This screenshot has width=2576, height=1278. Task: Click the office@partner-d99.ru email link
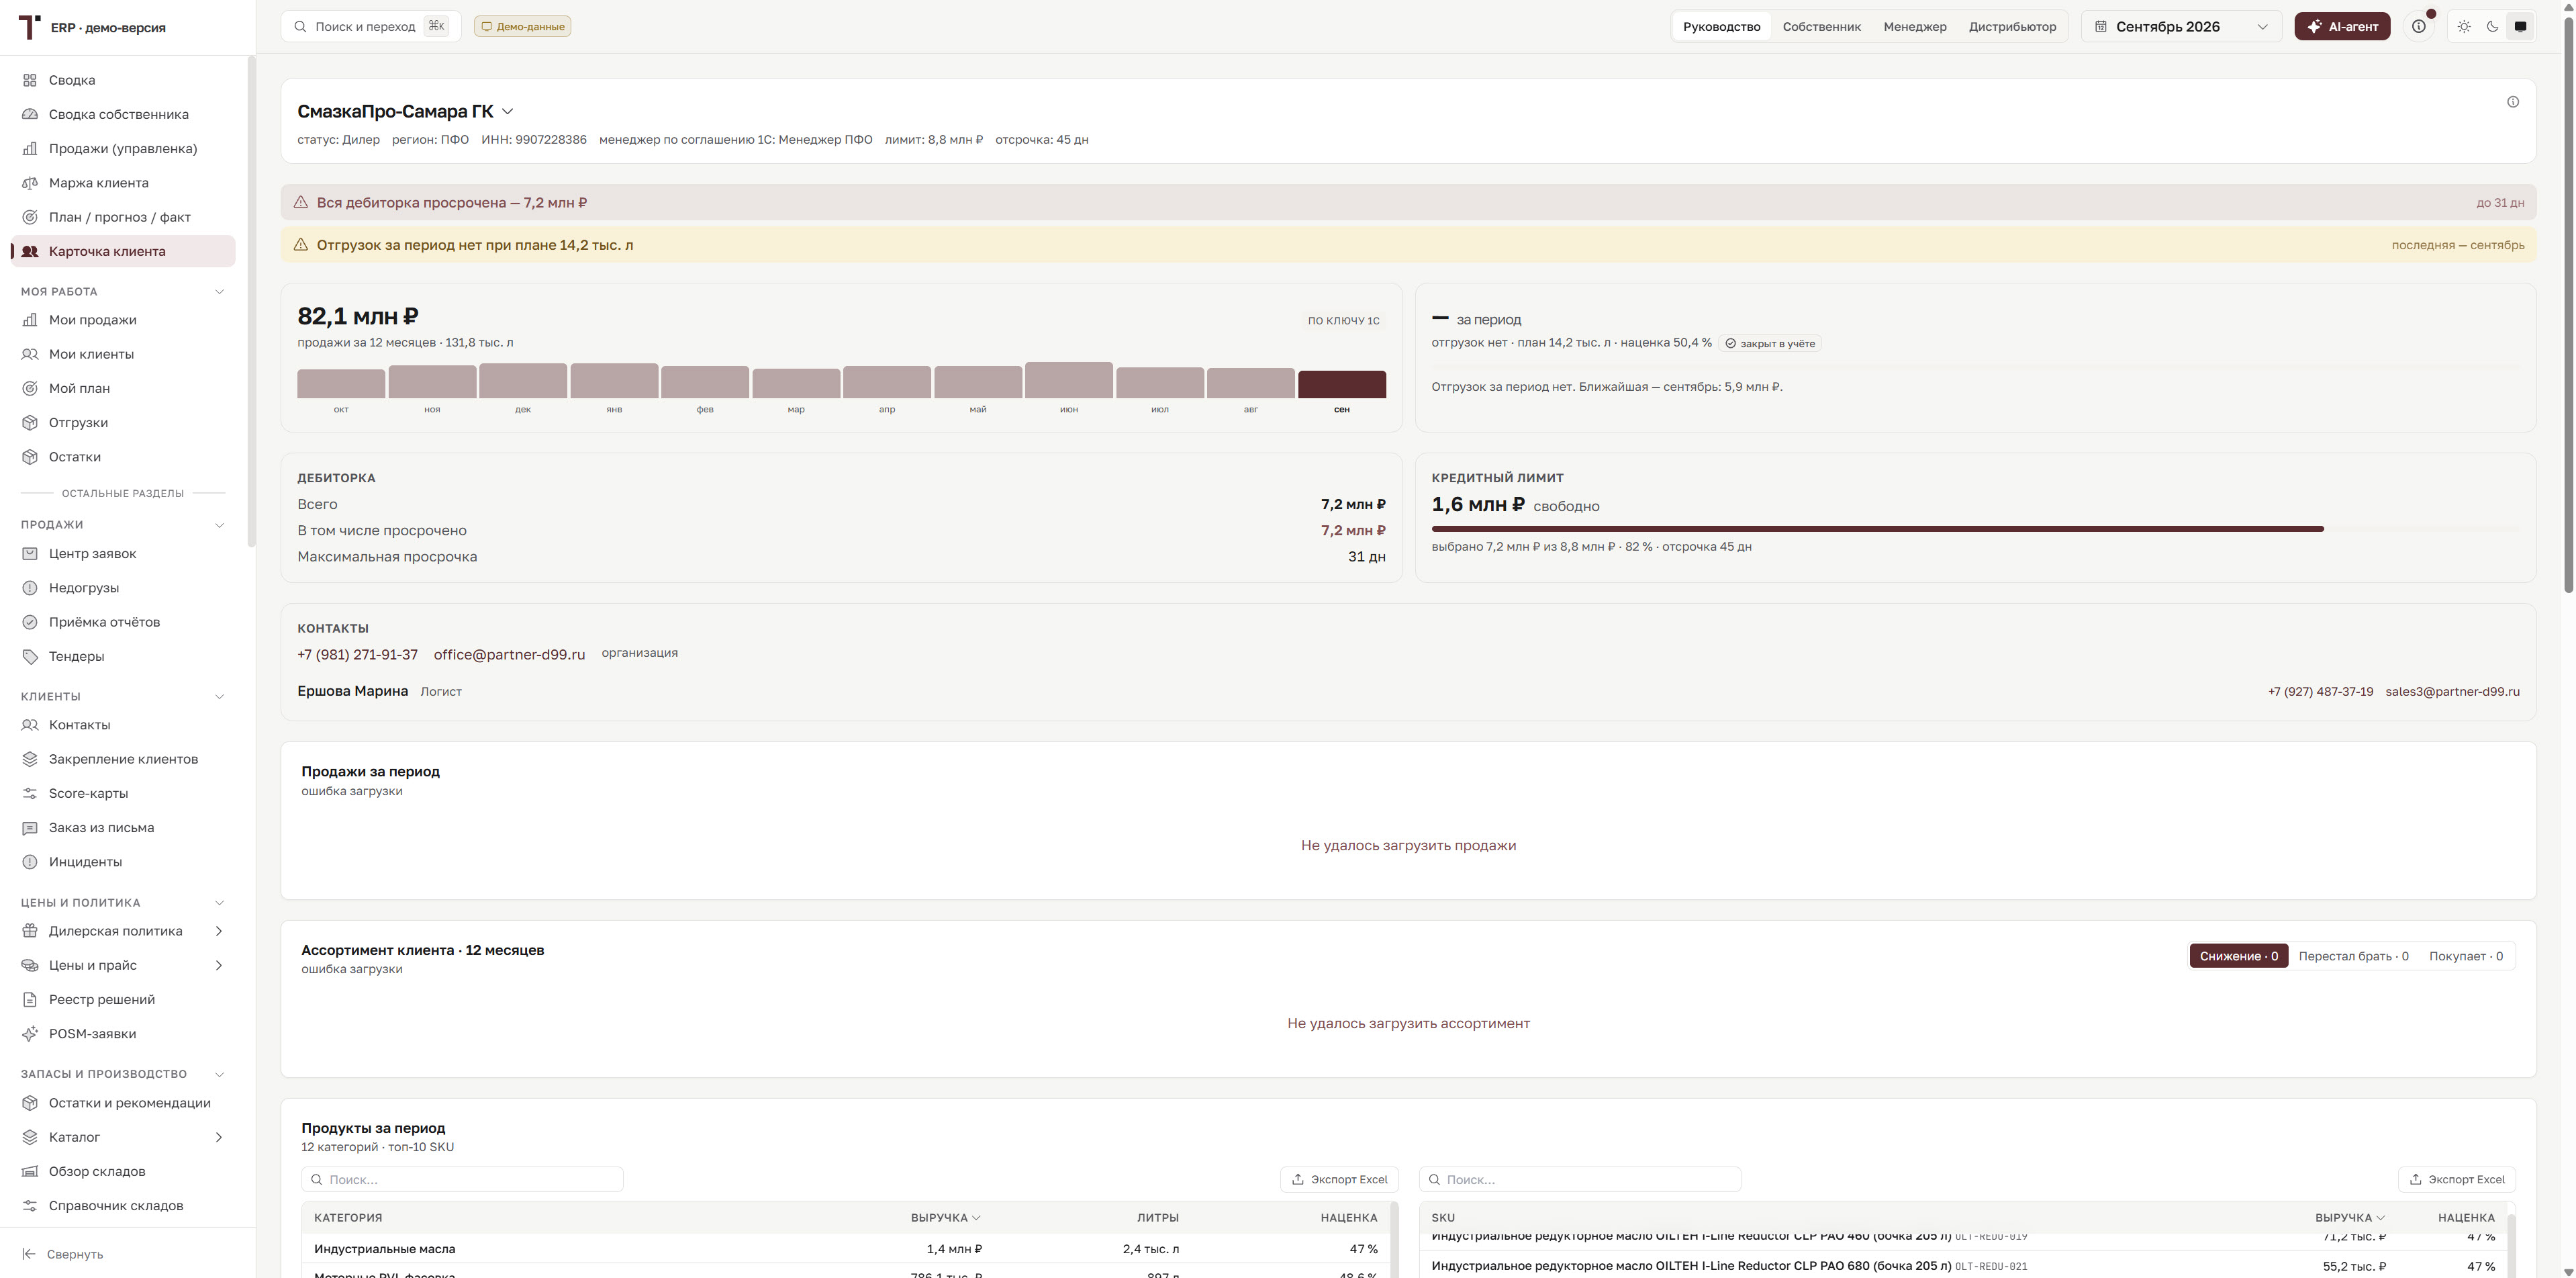pos(509,654)
